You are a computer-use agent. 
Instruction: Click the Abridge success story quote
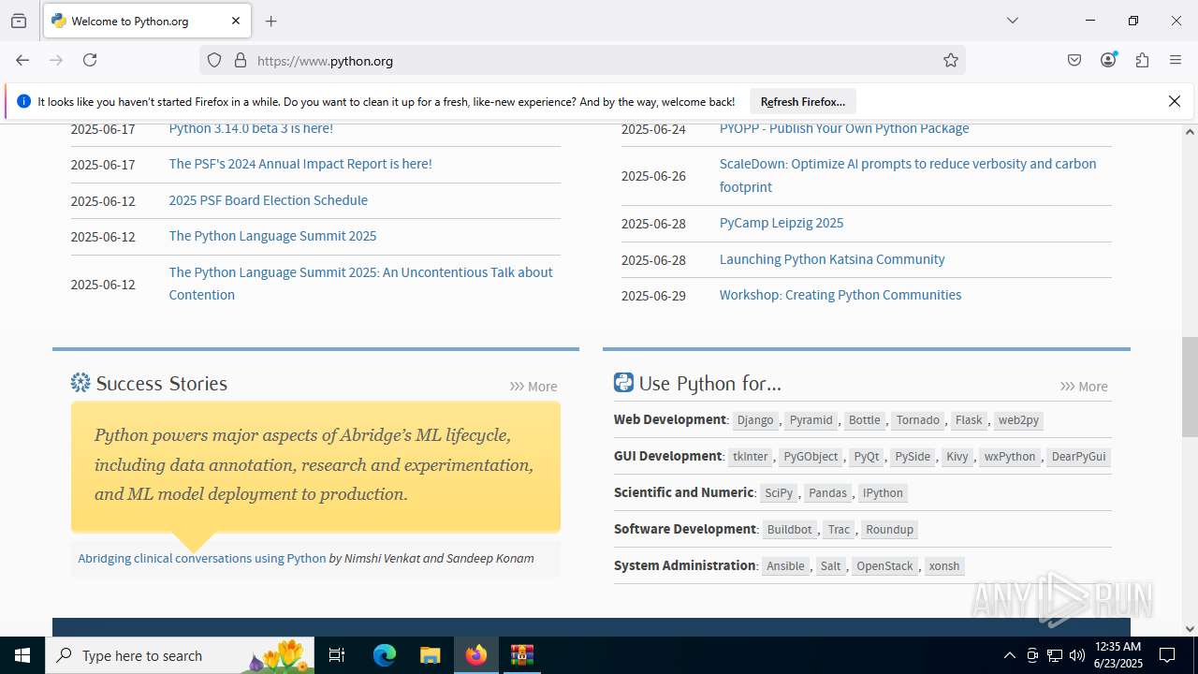[x=315, y=465]
